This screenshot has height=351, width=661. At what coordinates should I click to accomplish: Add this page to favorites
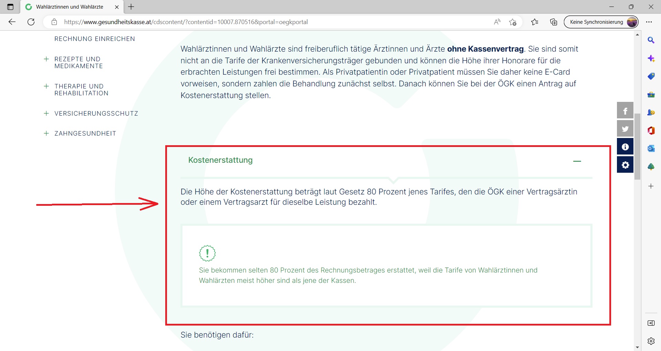[513, 22]
